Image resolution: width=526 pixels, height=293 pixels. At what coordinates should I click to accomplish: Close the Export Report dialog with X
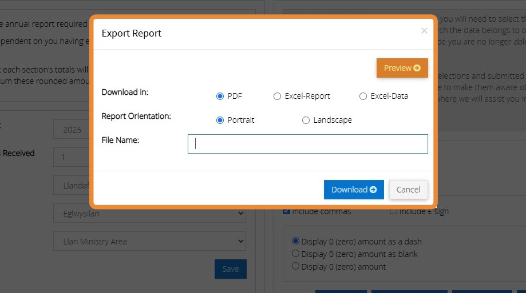click(424, 31)
